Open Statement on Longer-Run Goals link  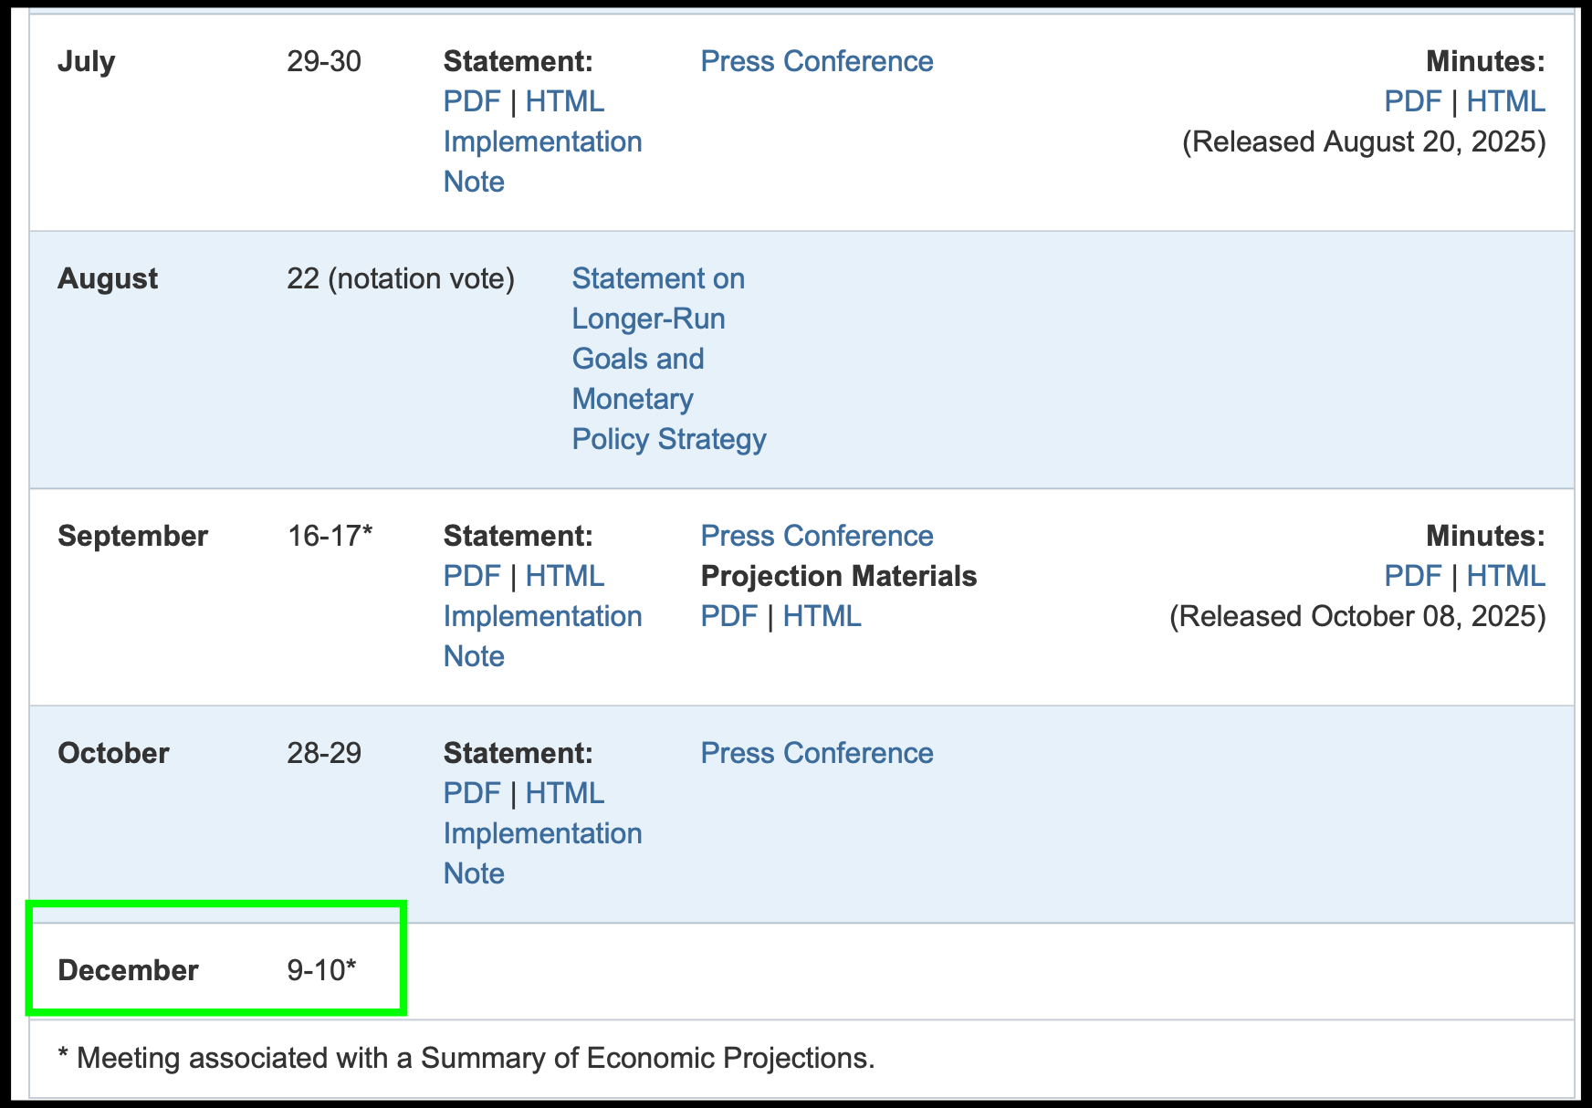pos(669,359)
